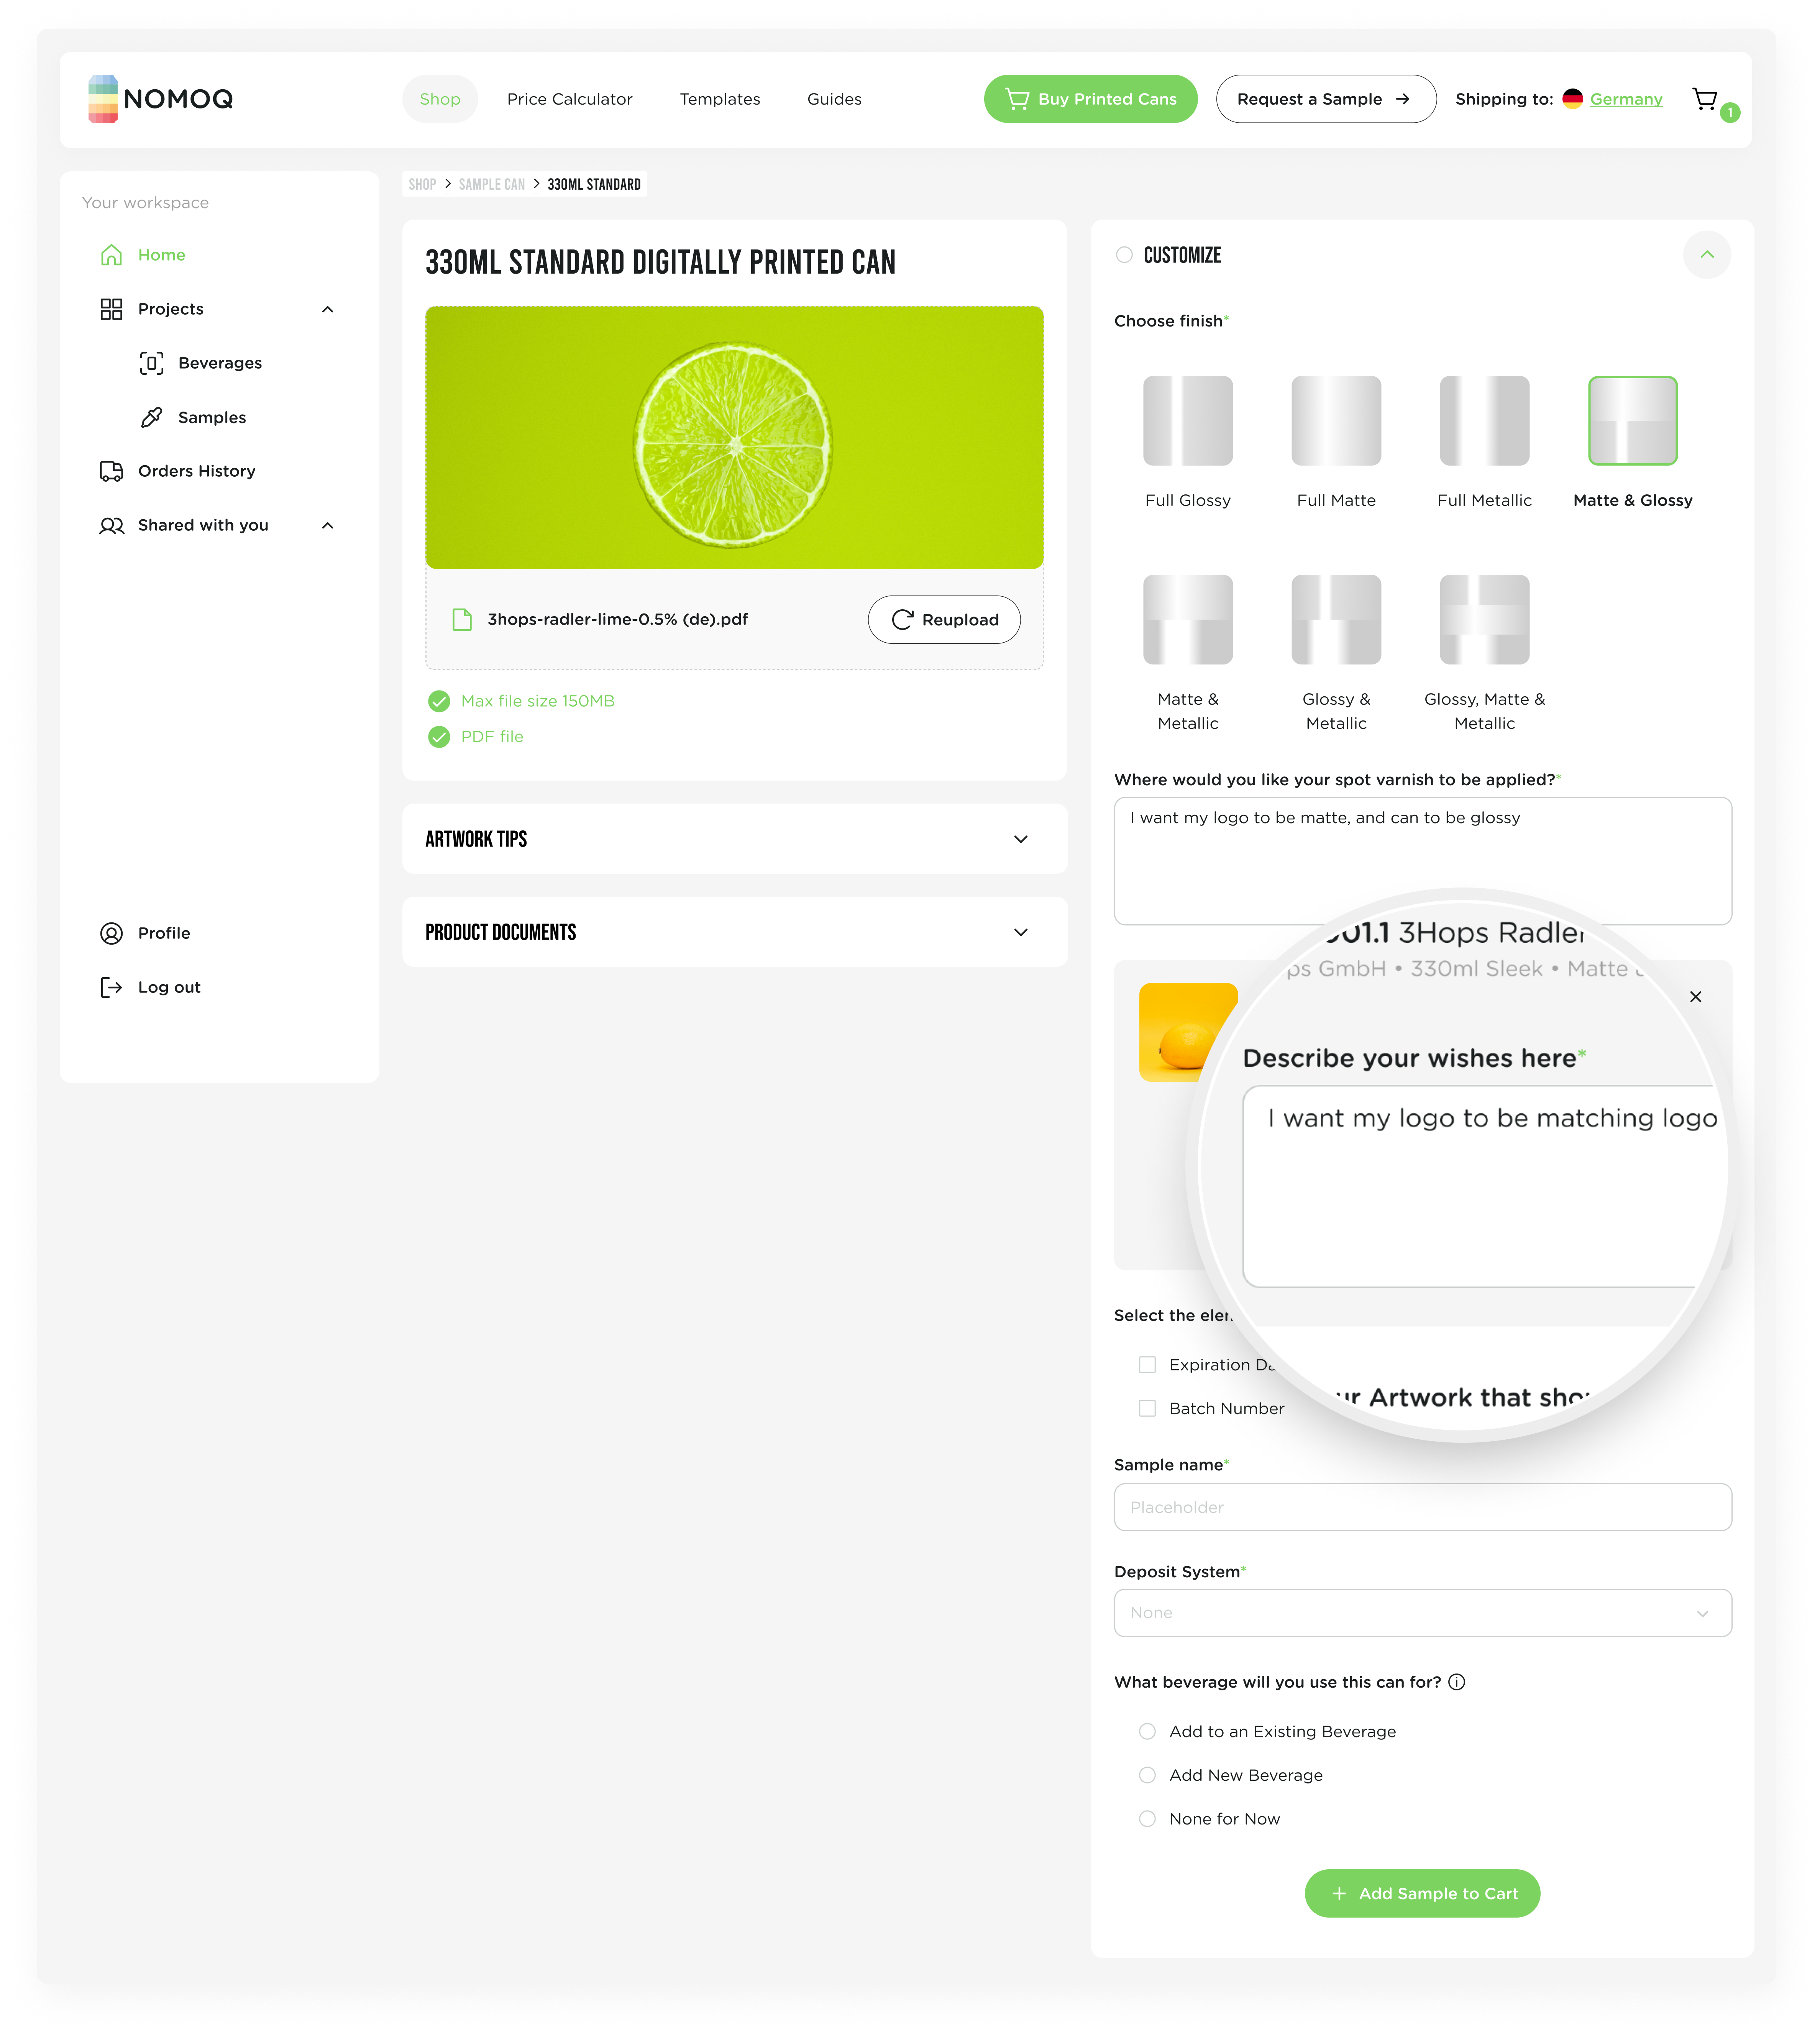Choose Add New Beverage radio option
The image size is (1820, 2036).
click(x=1147, y=1775)
